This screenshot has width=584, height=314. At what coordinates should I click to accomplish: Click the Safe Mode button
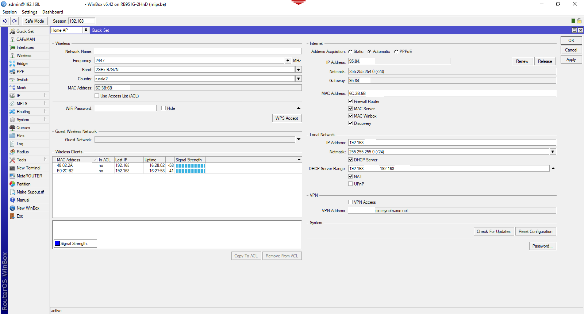point(35,21)
